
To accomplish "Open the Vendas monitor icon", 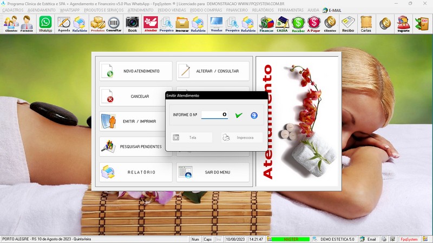I will coord(216,24).
